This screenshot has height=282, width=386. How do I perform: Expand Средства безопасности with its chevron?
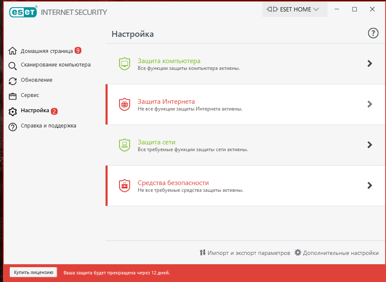pyautogui.click(x=370, y=185)
